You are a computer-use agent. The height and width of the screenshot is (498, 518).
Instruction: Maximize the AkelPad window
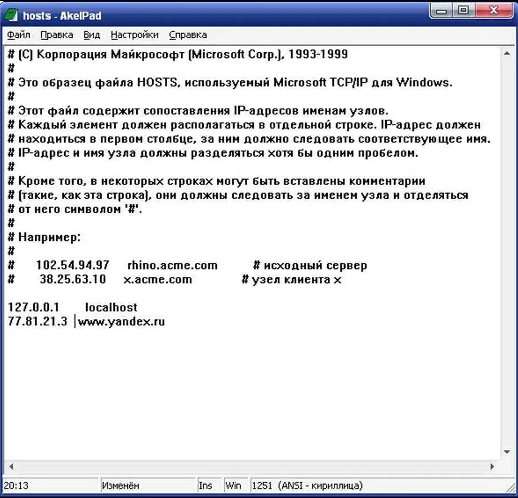(463, 11)
